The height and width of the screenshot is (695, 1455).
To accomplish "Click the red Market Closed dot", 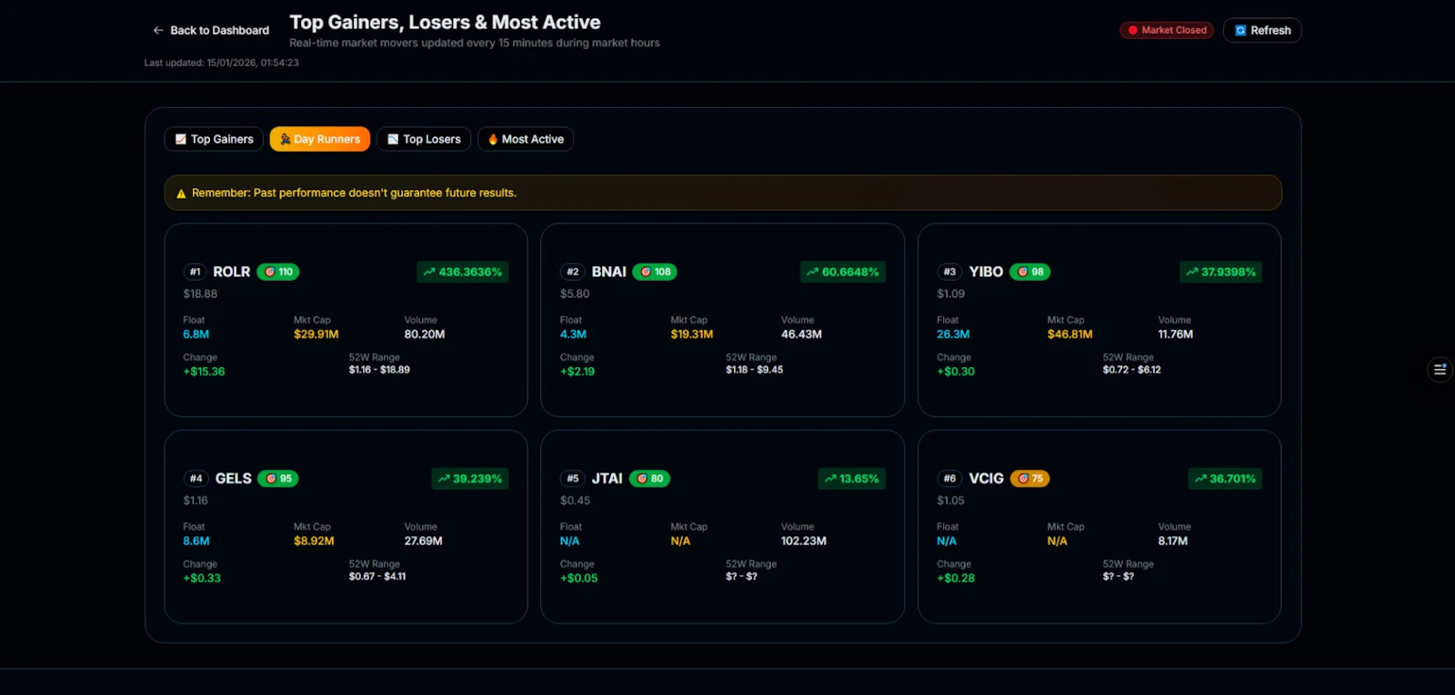I will (1133, 30).
